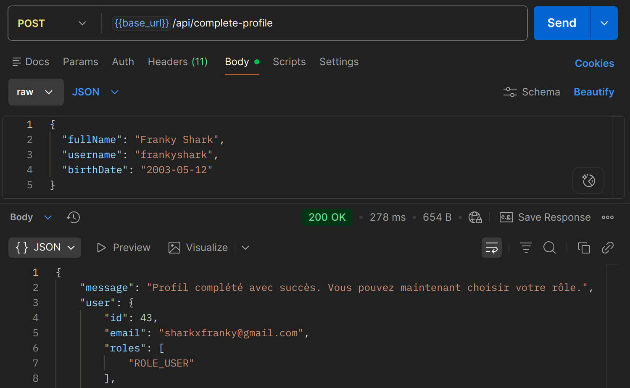Open the raw body type dropdown

pos(36,92)
